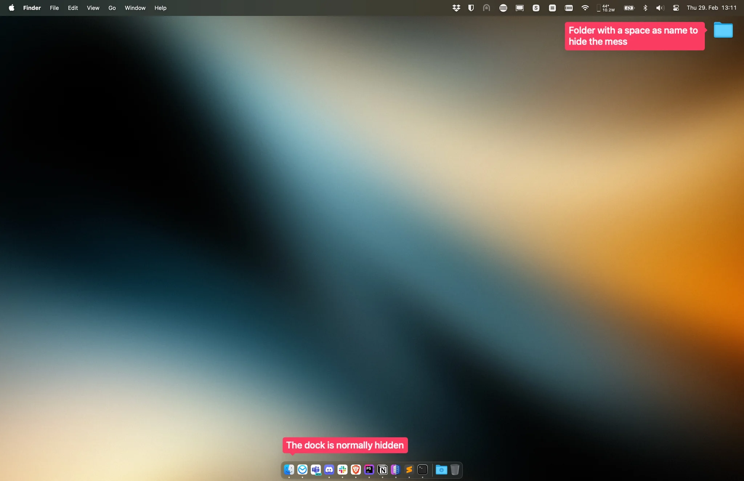Image resolution: width=744 pixels, height=481 pixels.
Task: Select the unnamed blue folder on the desktop
Action: (x=723, y=30)
